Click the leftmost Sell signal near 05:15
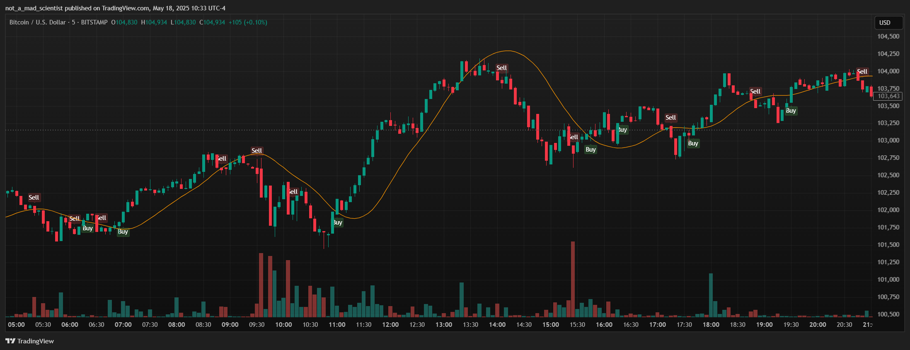This screenshot has height=350, width=910. tap(34, 198)
